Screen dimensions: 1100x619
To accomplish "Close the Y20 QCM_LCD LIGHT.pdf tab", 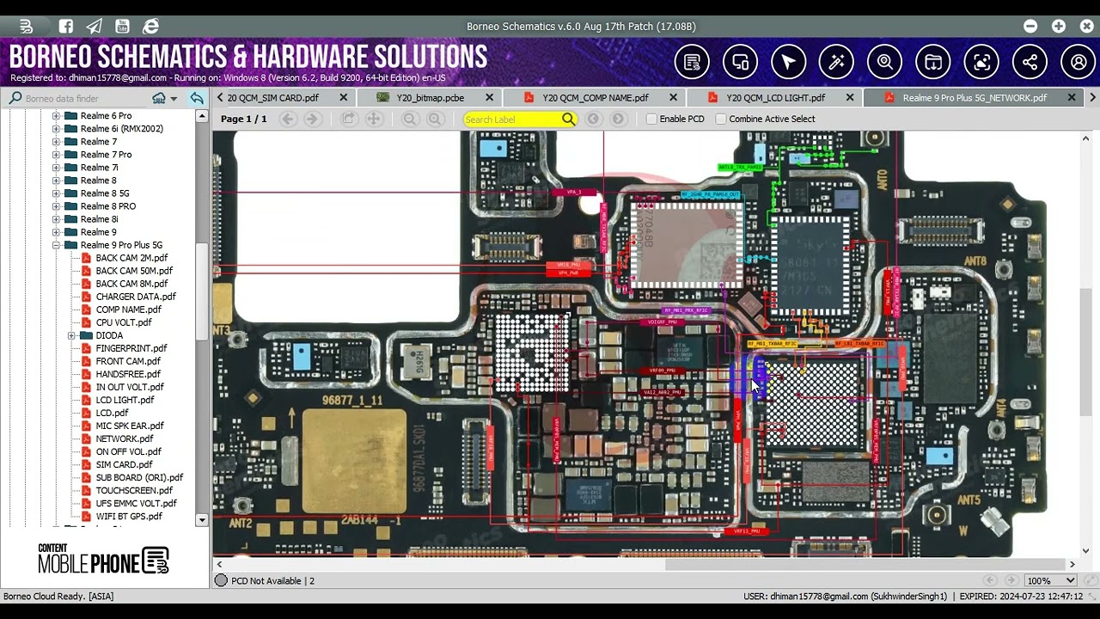I will coord(850,98).
